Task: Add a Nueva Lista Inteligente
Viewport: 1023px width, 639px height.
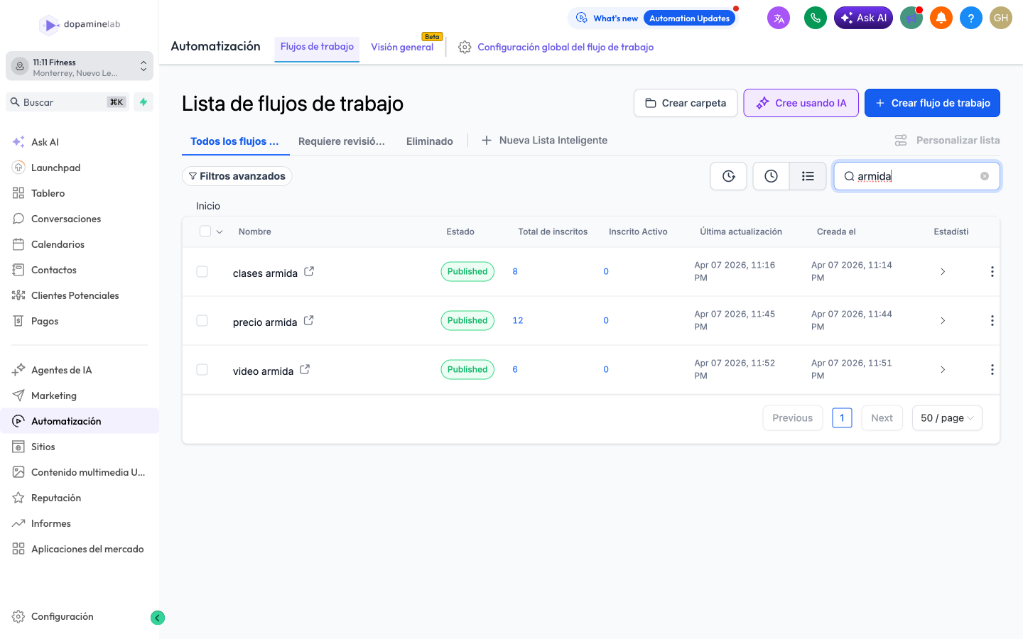Action: [545, 141]
